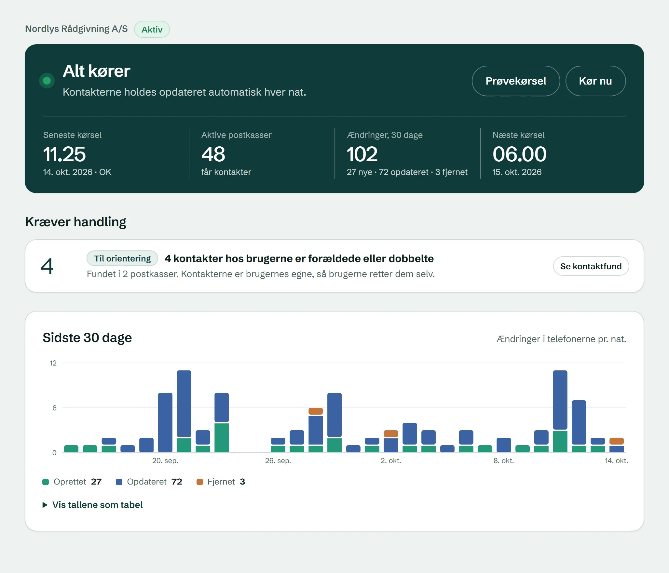
Task: Click 27 nye · 72 opdateret · 3 fjernet
Action: click(407, 172)
